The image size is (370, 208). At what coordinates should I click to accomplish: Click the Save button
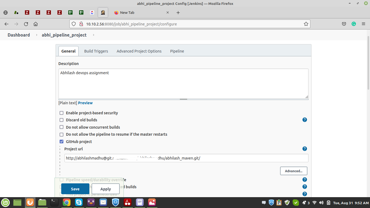[x=75, y=189]
